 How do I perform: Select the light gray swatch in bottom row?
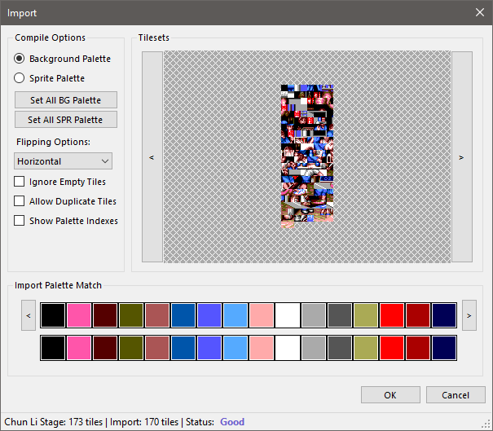pos(314,348)
